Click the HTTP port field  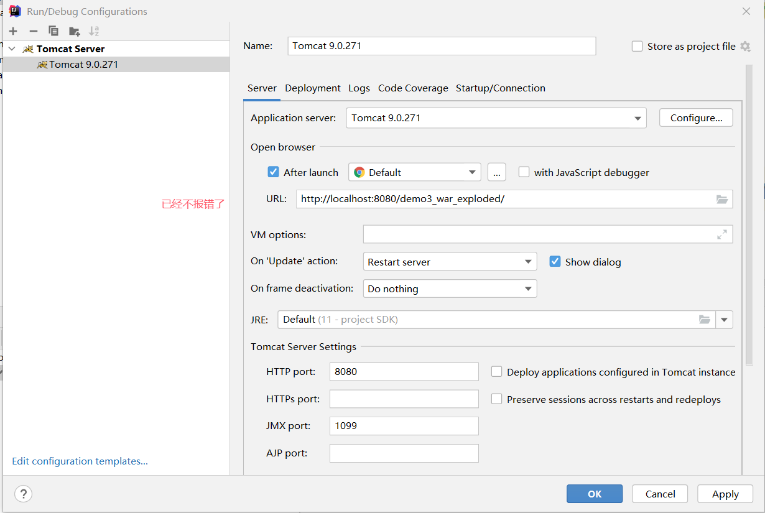pyautogui.click(x=404, y=372)
